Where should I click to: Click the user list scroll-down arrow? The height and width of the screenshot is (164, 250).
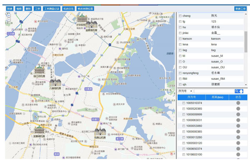click(246, 85)
